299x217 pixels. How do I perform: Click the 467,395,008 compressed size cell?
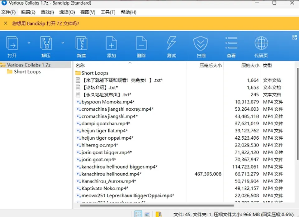click(x=208, y=174)
